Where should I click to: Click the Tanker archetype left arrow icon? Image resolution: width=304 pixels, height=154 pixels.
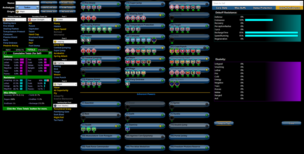coord(17,7)
